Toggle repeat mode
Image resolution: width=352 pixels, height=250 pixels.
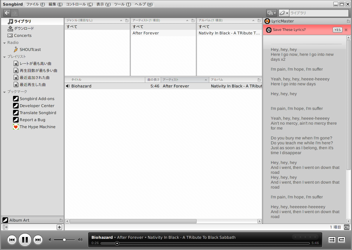click(341, 240)
